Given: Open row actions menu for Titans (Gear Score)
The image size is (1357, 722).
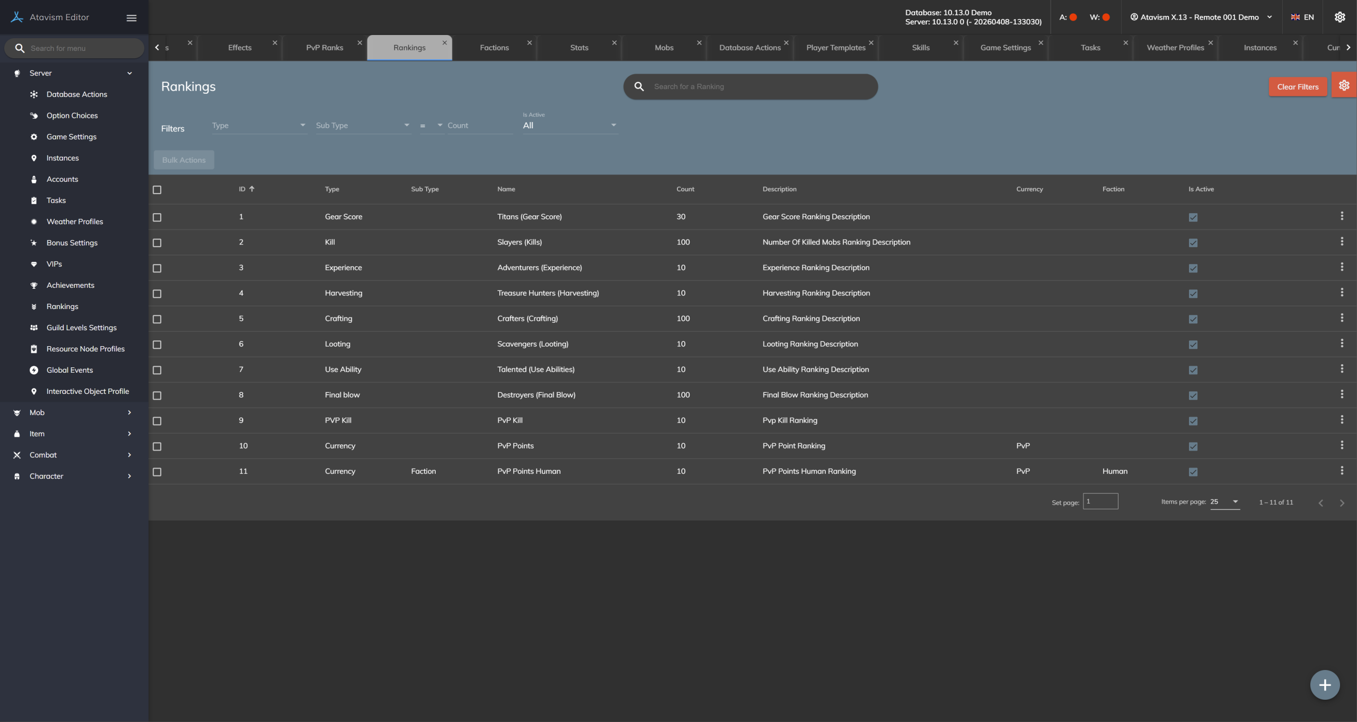Looking at the screenshot, I should pos(1342,216).
